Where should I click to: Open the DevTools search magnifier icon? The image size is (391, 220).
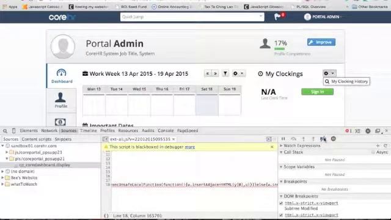tap(5, 131)
